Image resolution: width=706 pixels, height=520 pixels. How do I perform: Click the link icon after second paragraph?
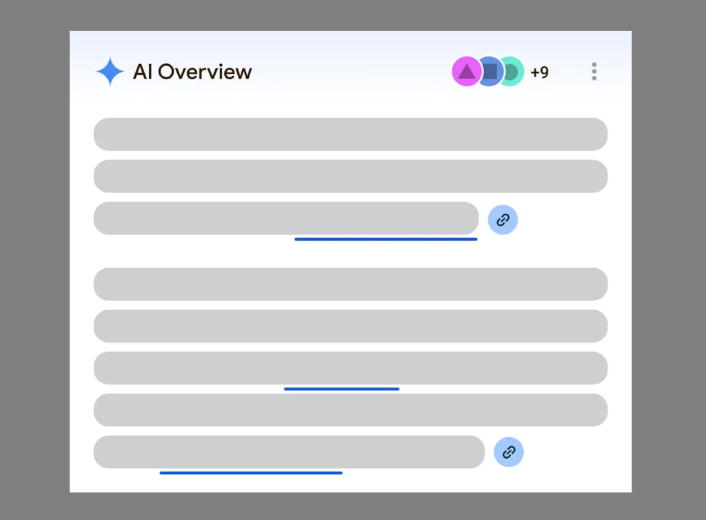(x=509, y=452)
